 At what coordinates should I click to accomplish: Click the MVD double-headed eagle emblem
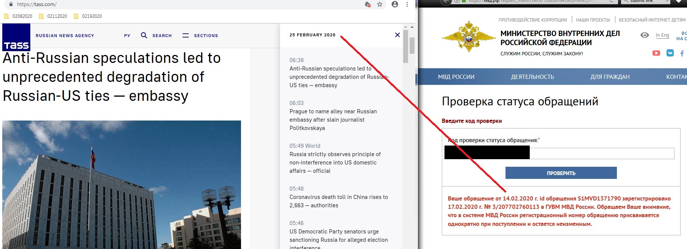469,38
